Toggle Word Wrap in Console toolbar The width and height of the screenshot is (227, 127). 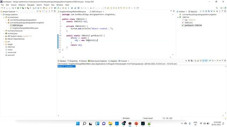[201, 61]
